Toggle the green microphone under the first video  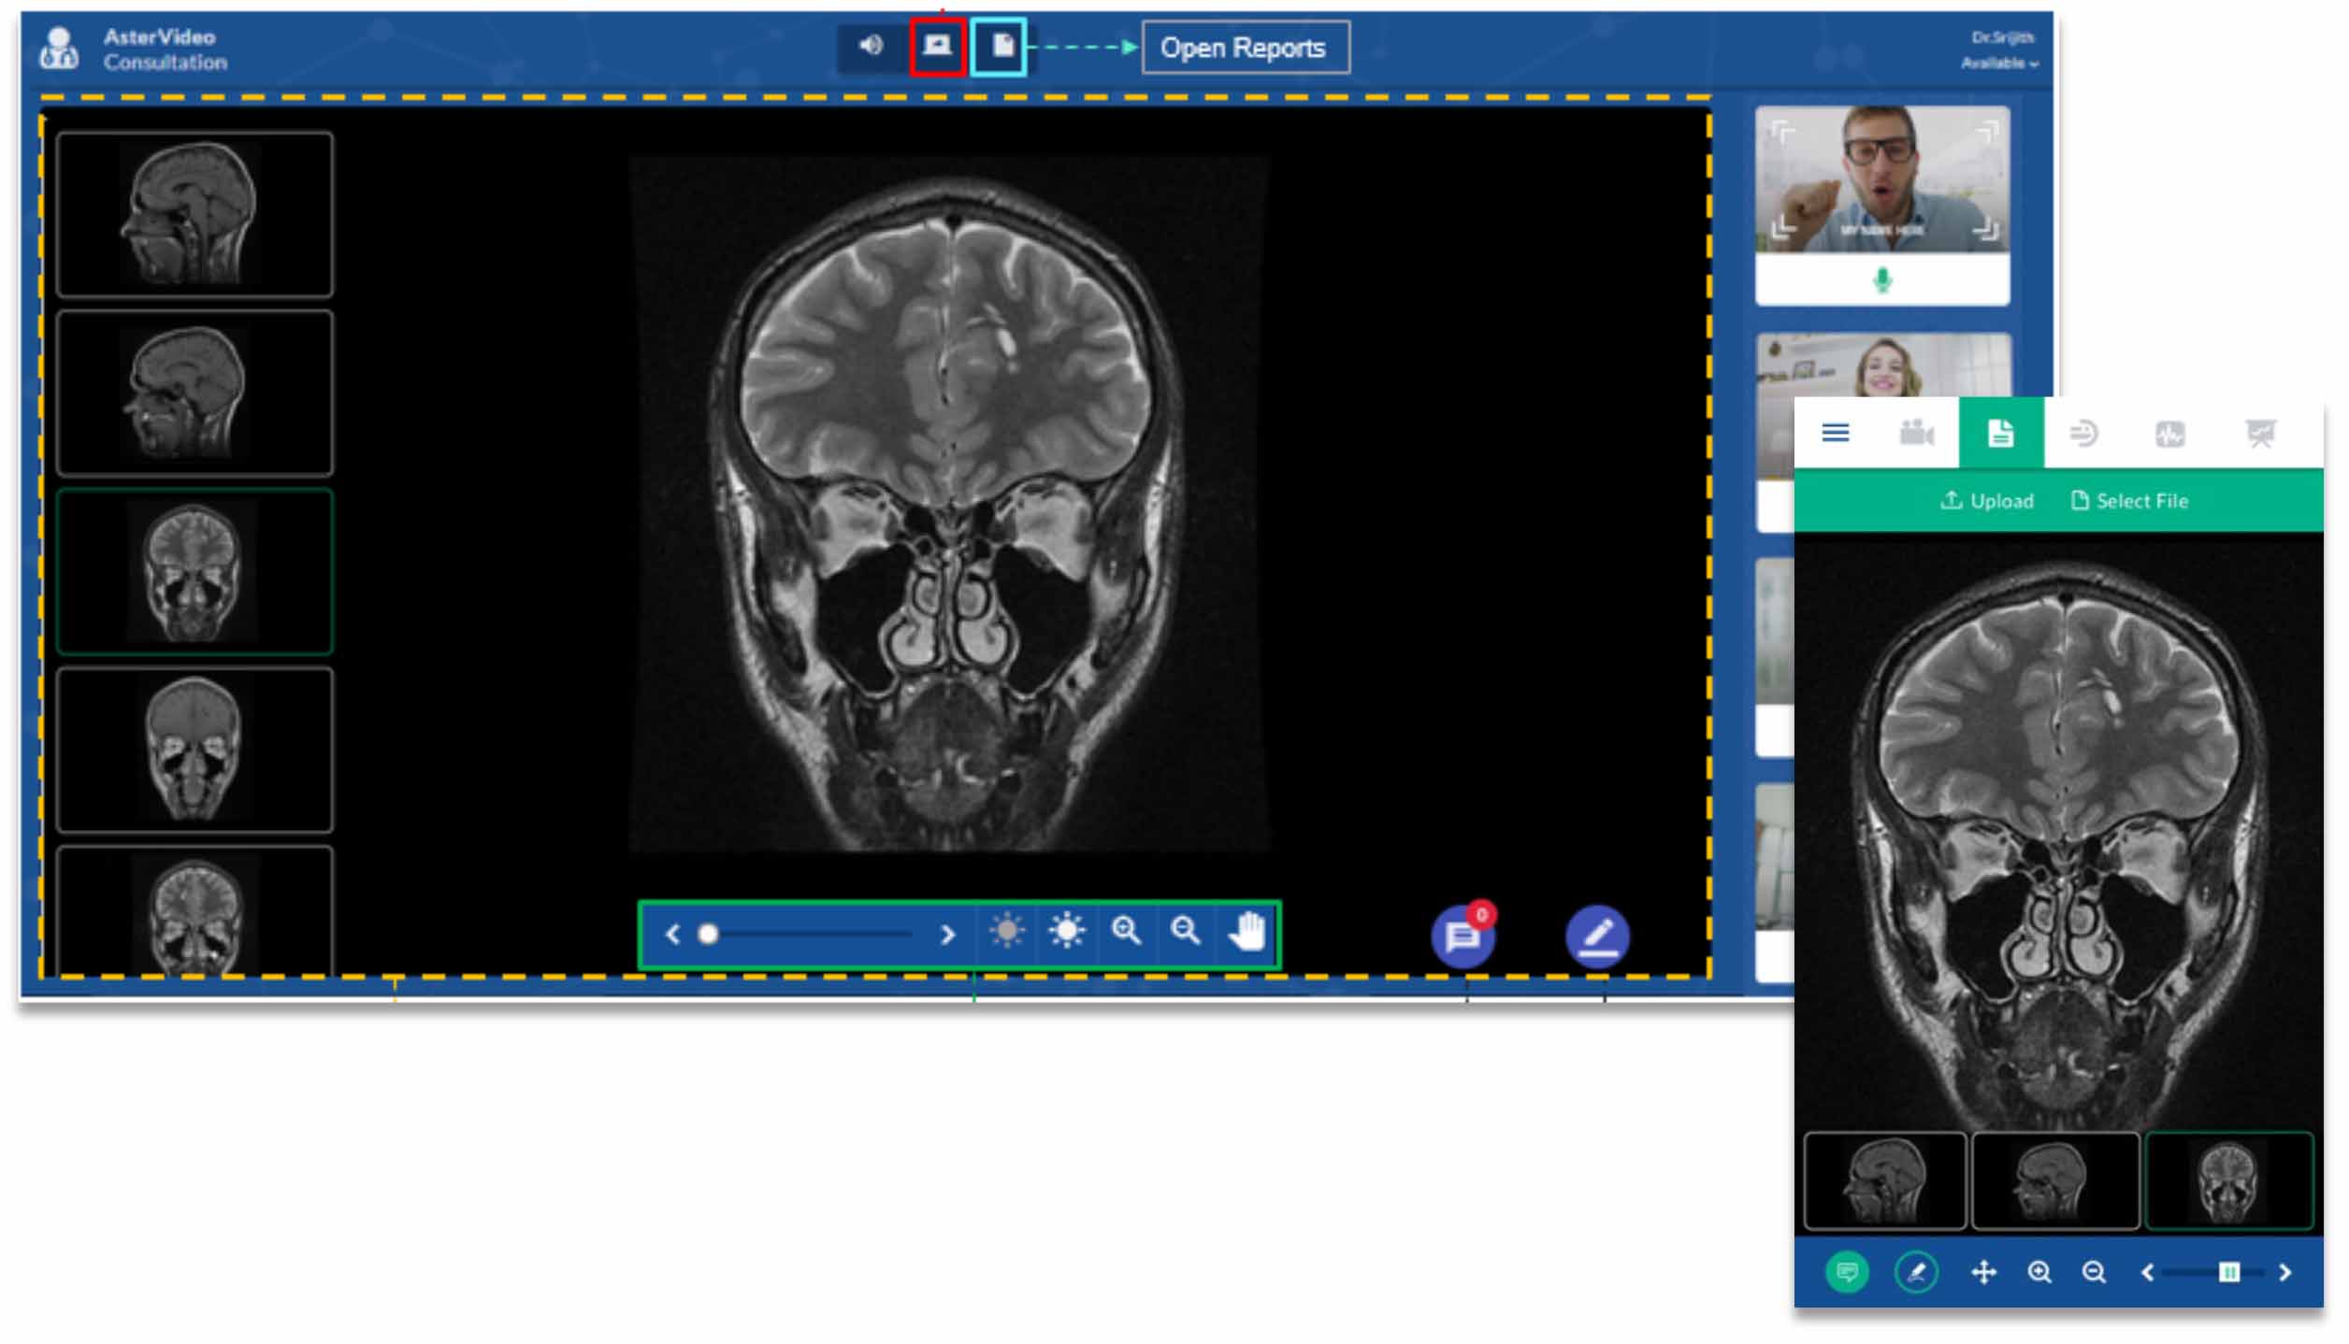[1882, 280]
